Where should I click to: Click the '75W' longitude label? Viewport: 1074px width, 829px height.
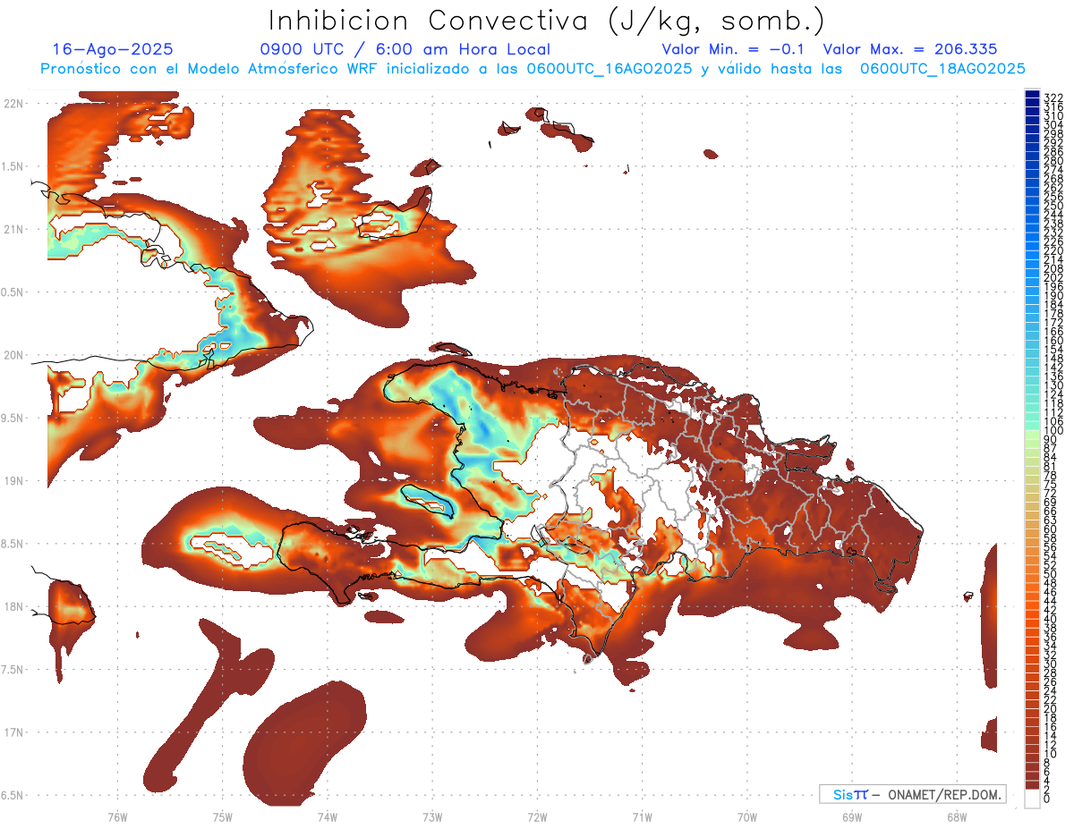tap(222, 816)
